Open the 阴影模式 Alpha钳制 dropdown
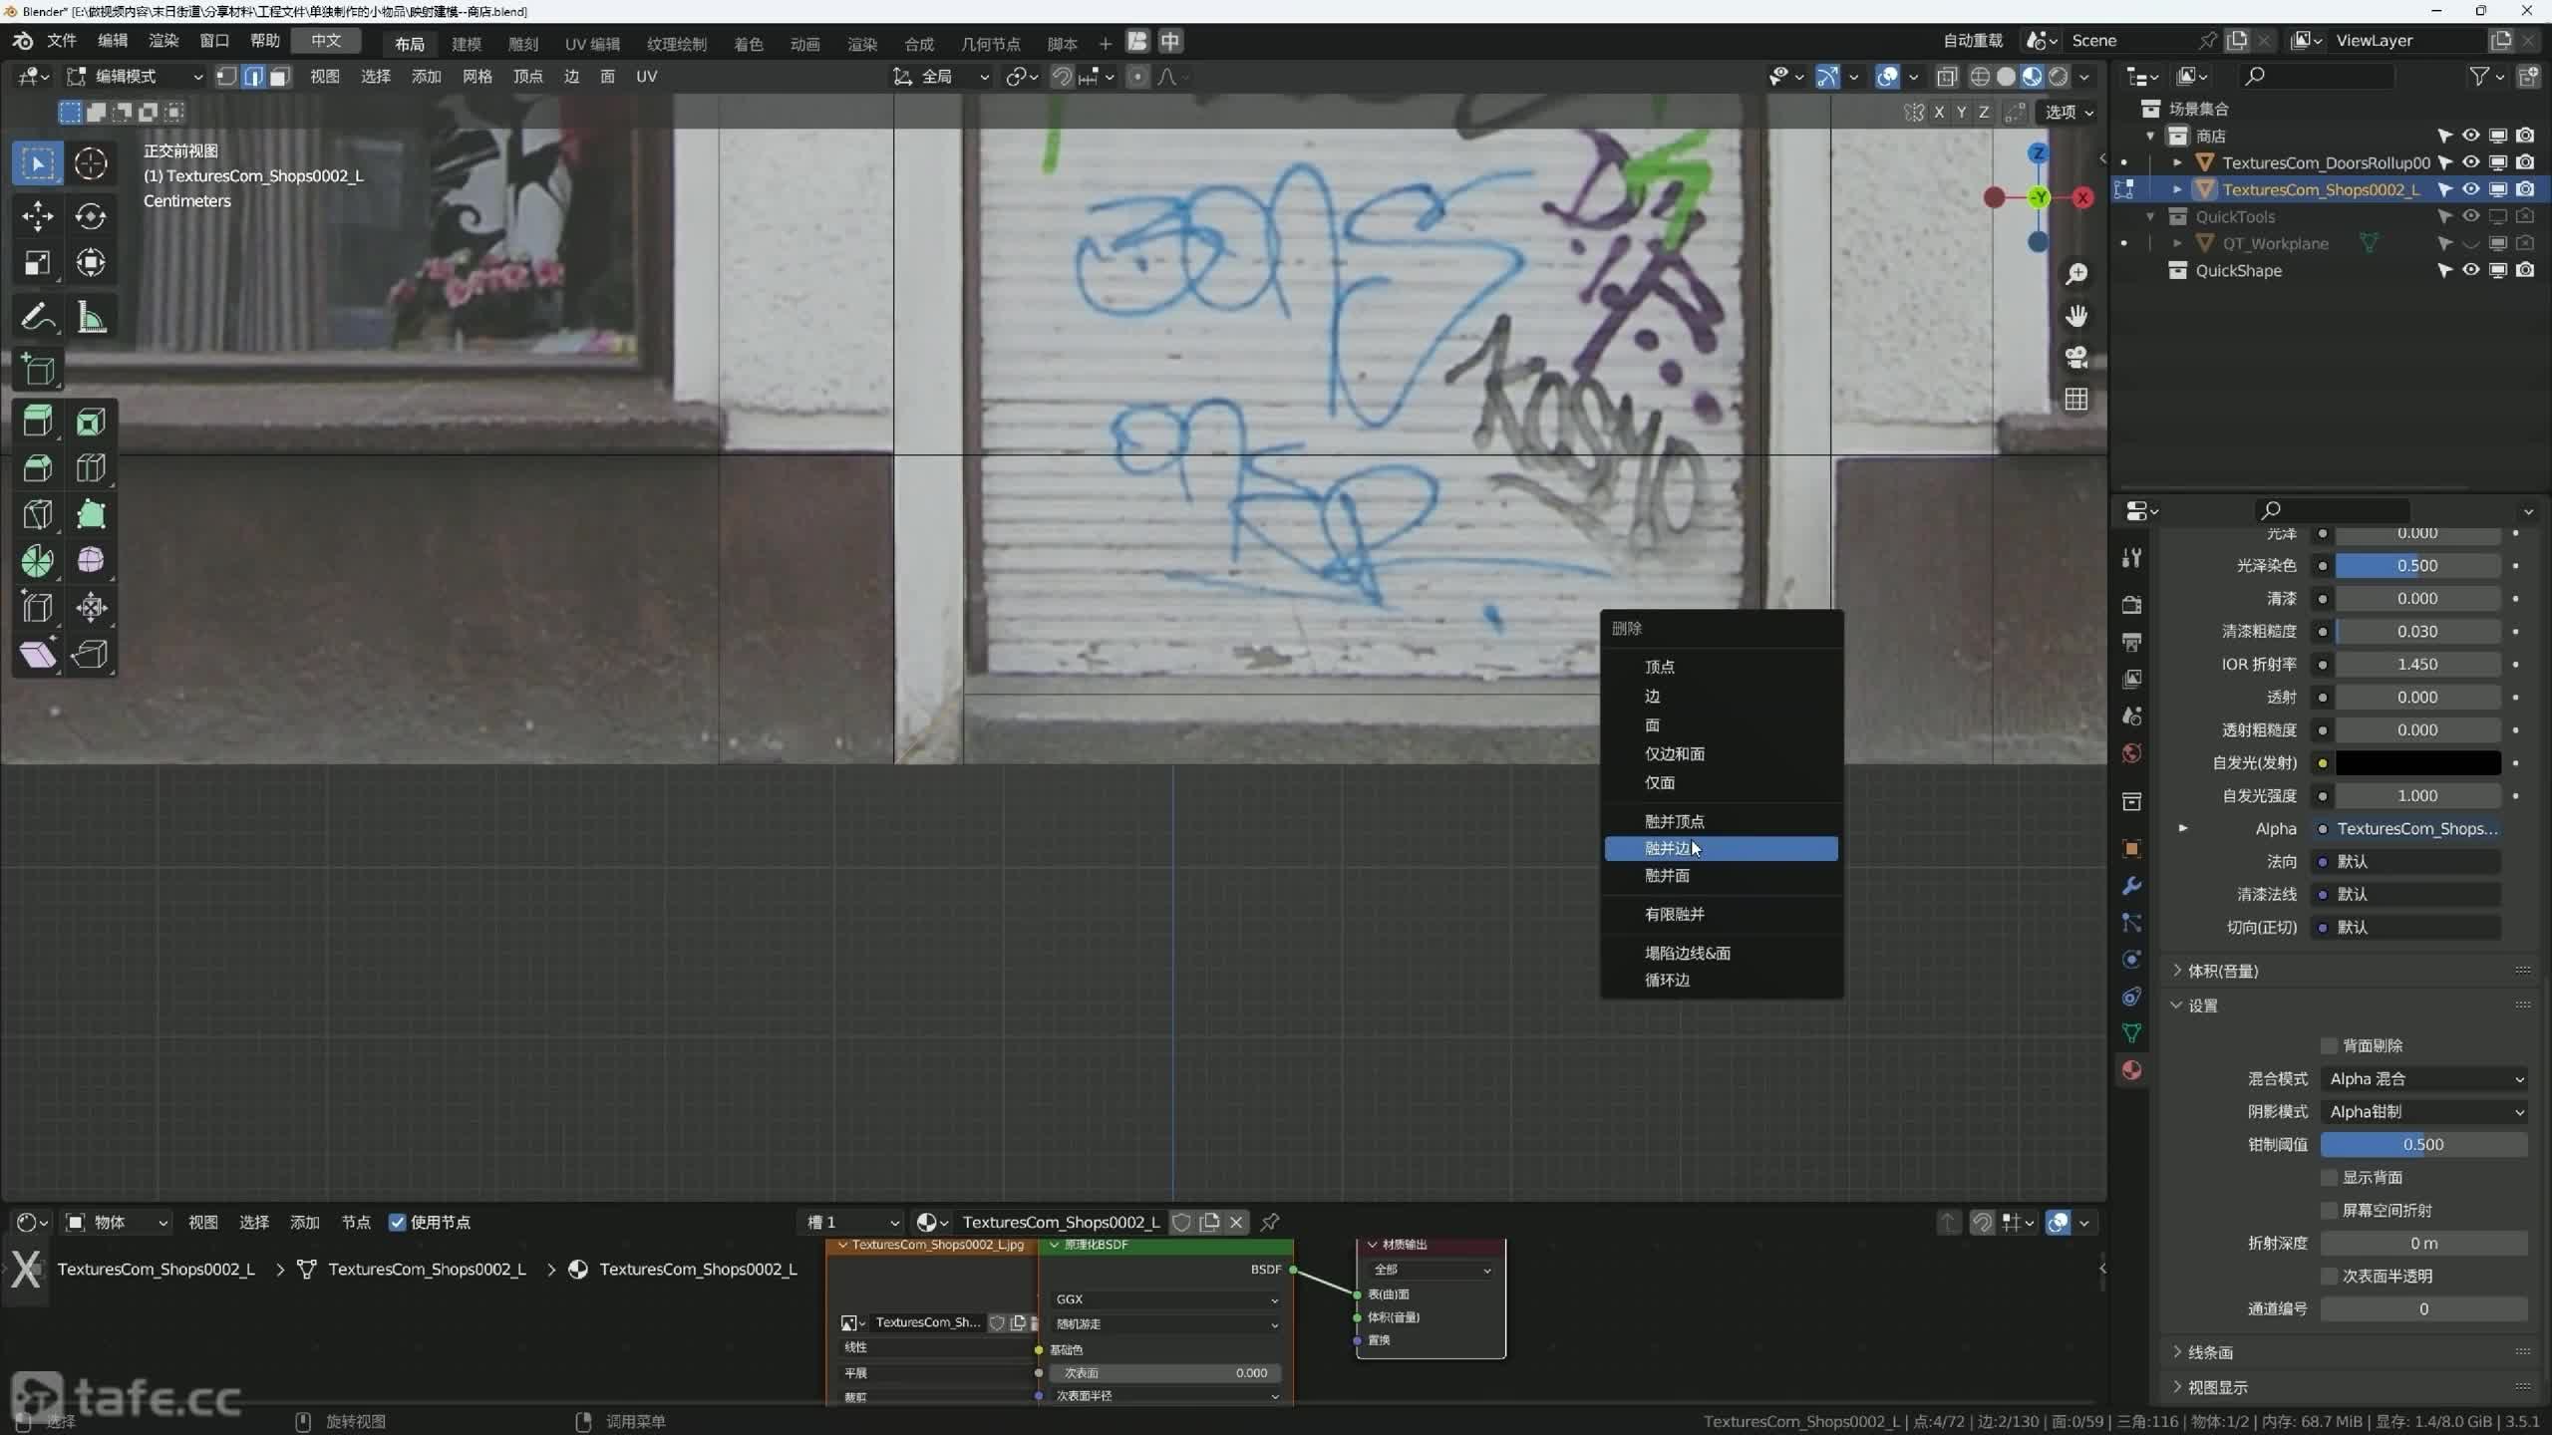The image size is (2552, 1435). click(x=2424, y=1112)
